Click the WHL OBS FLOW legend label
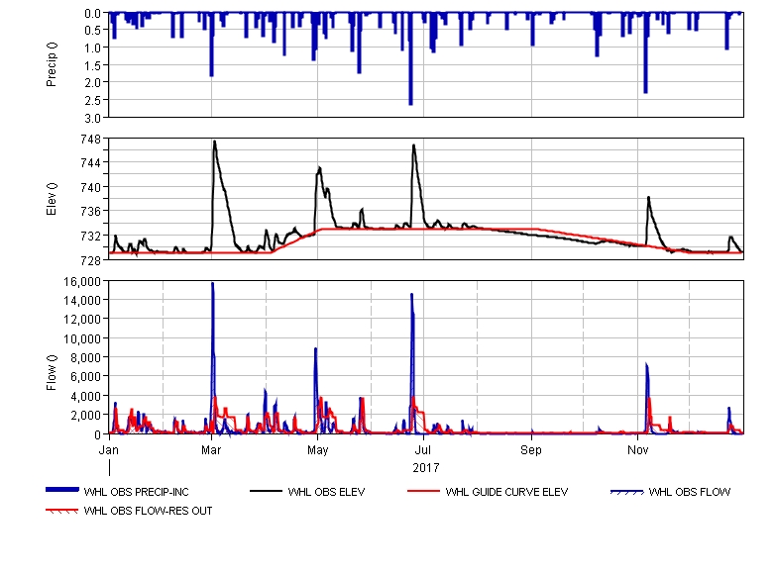 tap(690, 492)
